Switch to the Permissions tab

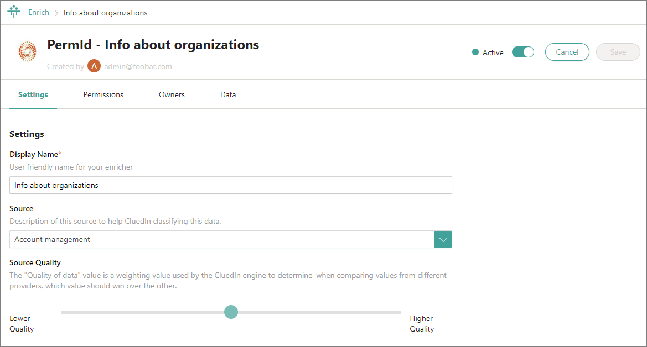pos(103,94)
